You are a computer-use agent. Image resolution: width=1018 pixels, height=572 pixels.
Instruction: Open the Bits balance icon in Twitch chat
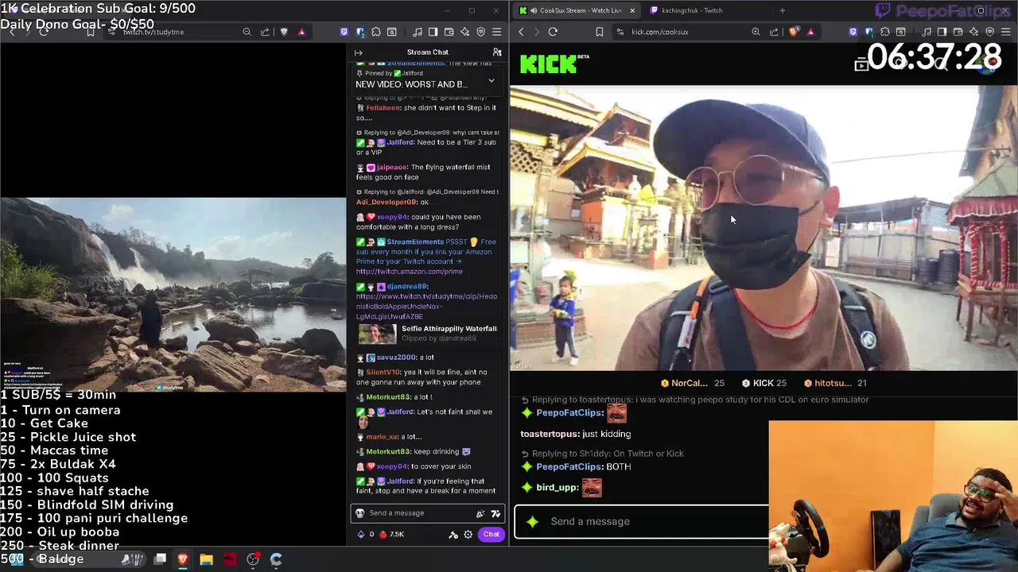point(361,535)
